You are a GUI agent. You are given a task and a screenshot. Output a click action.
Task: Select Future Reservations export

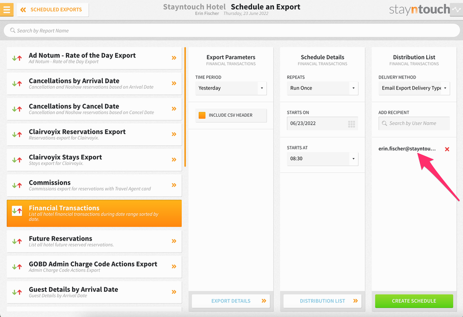click(x=94, y=242)
